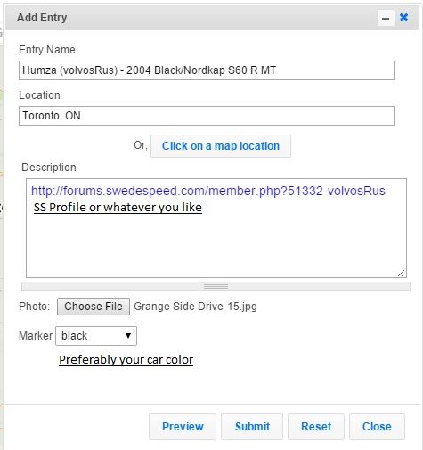This screenshot has width=423, height=450.
Task: Close dialog with the blue X icon
Action: coord(403,18)
